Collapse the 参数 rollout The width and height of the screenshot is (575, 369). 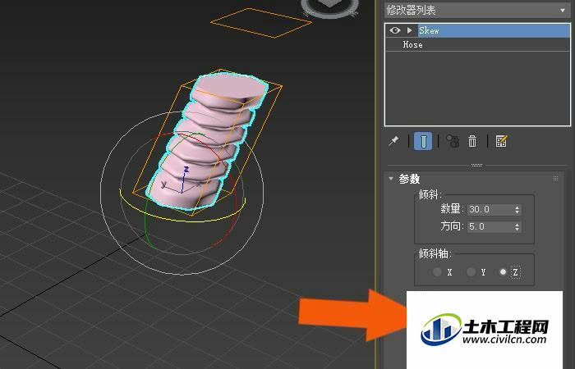391,179
